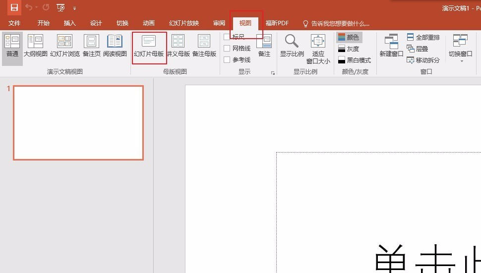Open the 切换窗口 switch windows dropdown
The width and height of the screenshot is (481, 273).
pyautogui.click(x=460, y=48)
